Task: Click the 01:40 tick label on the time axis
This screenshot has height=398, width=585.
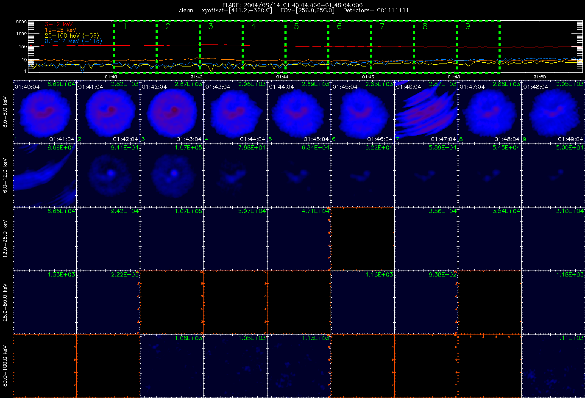Action: (x=111, y=77)
